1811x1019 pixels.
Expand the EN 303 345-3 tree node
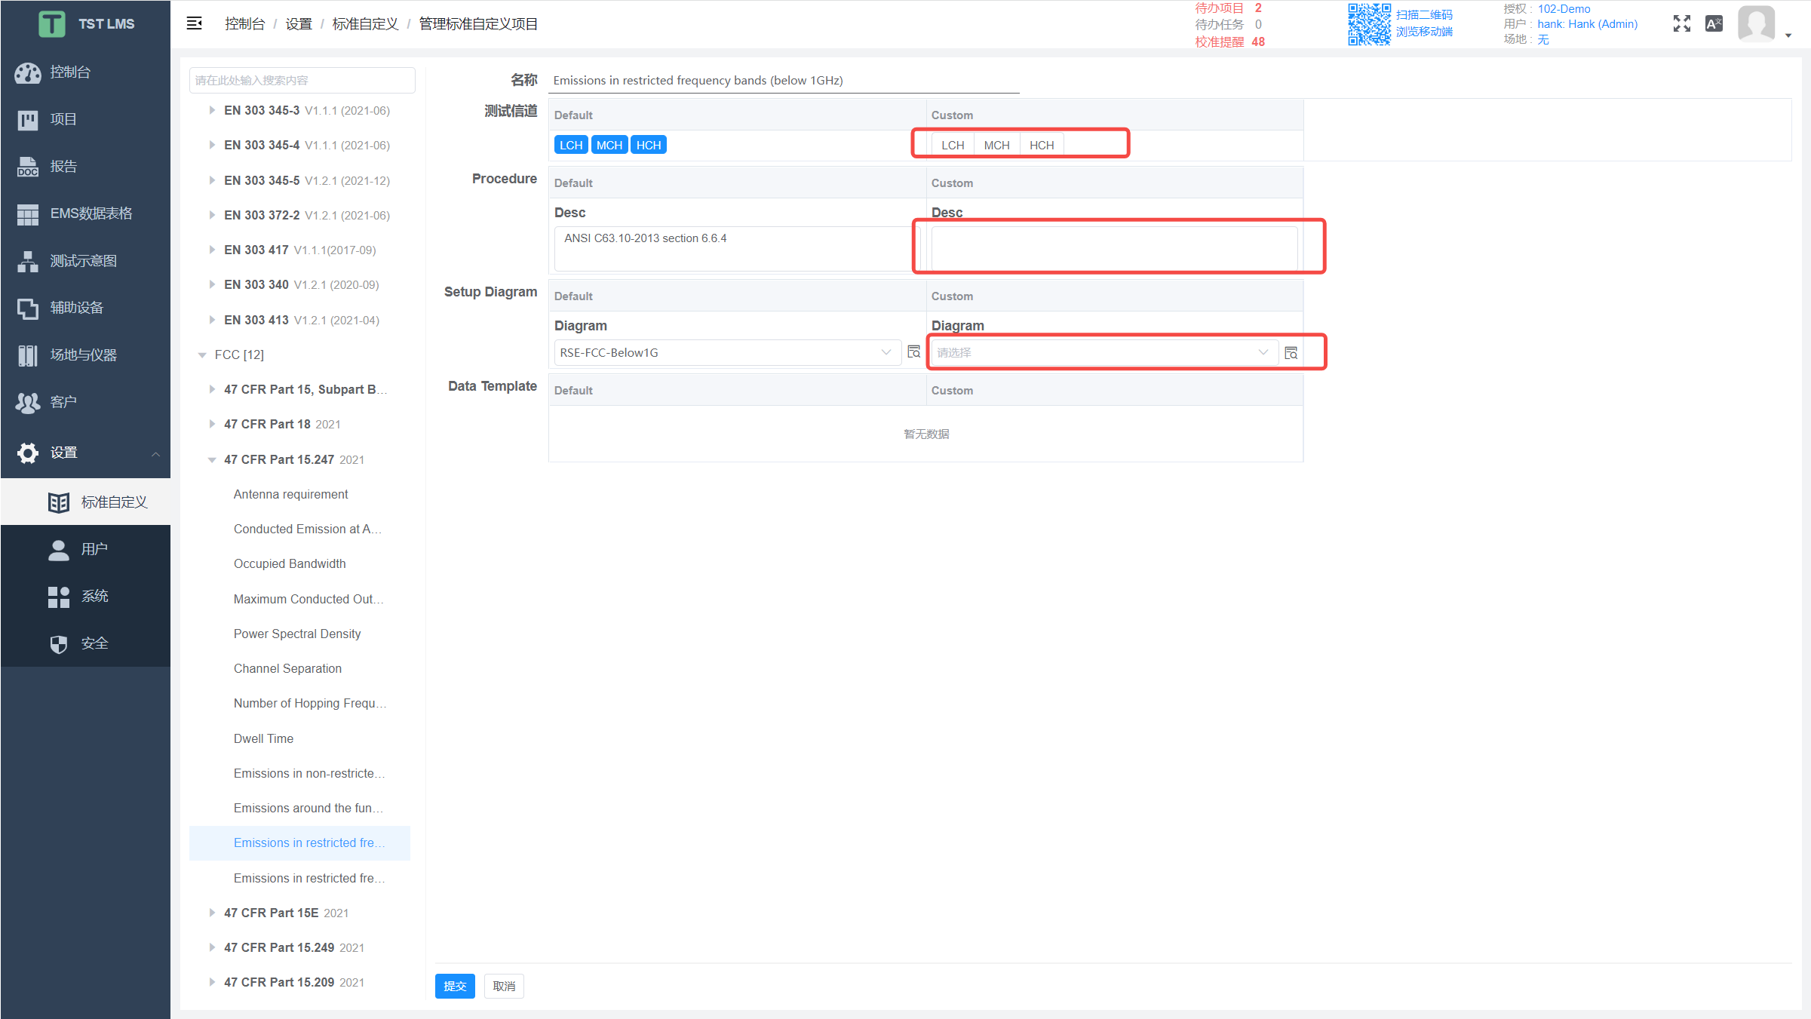(x=212, y=110)
